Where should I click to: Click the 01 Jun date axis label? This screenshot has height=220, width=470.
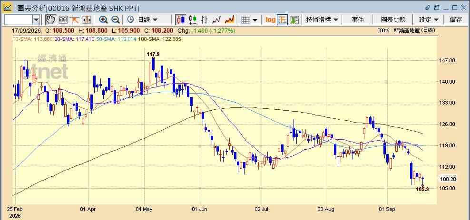click(x=200, y=209)
